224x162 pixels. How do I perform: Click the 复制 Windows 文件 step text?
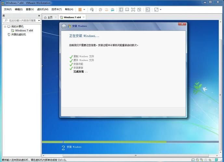pos(84,56)
